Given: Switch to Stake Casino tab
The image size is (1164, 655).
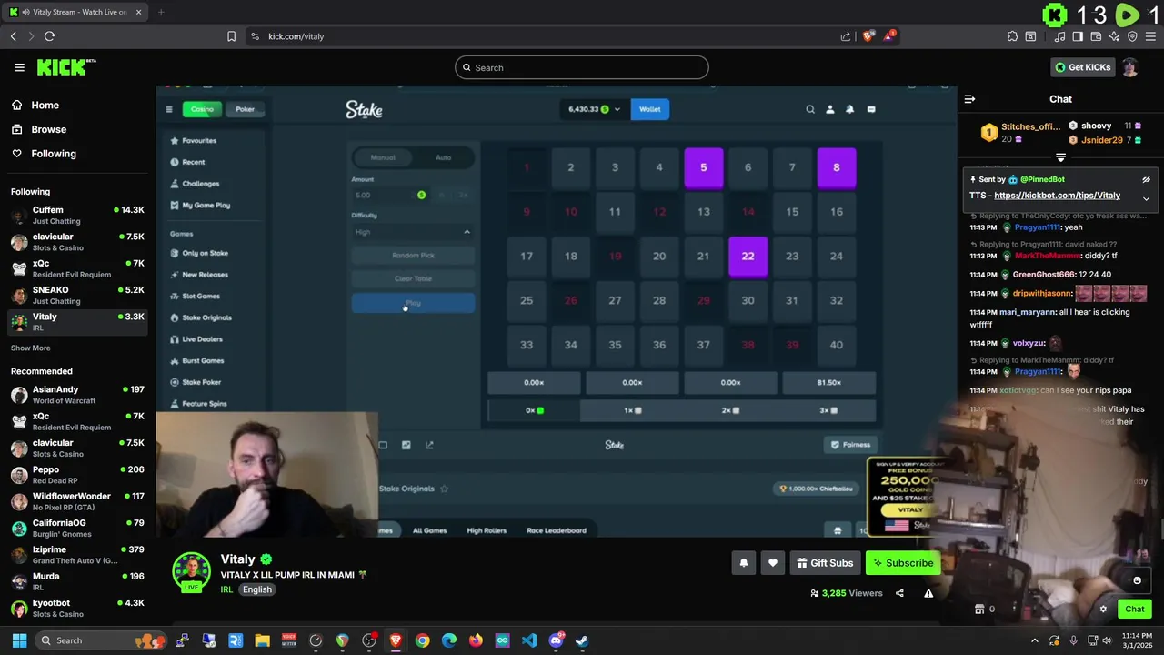Looking at the screenshot, I should tap(202, 109).
